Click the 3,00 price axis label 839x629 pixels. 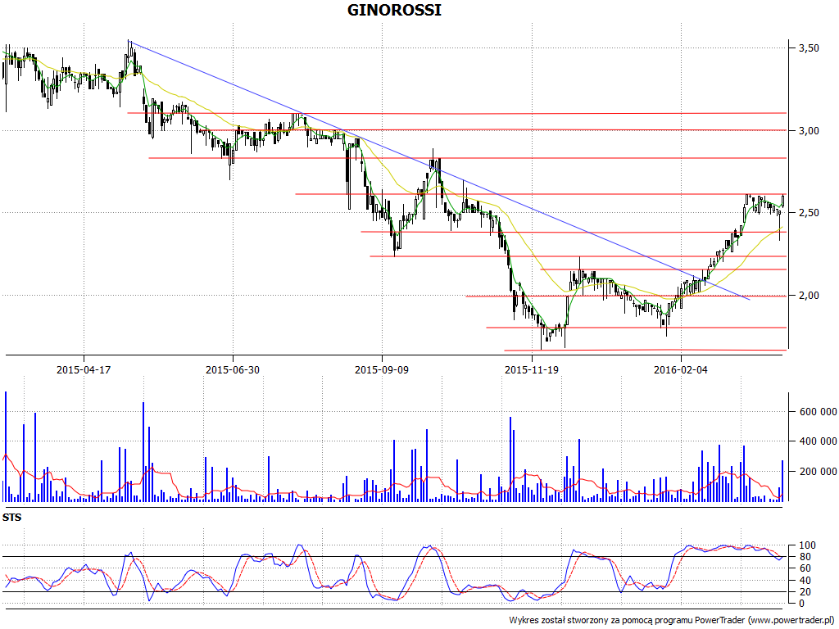[x=809, y=131]
